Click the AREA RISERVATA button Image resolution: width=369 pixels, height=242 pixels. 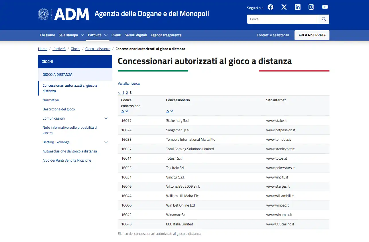(x=312, y=35)
